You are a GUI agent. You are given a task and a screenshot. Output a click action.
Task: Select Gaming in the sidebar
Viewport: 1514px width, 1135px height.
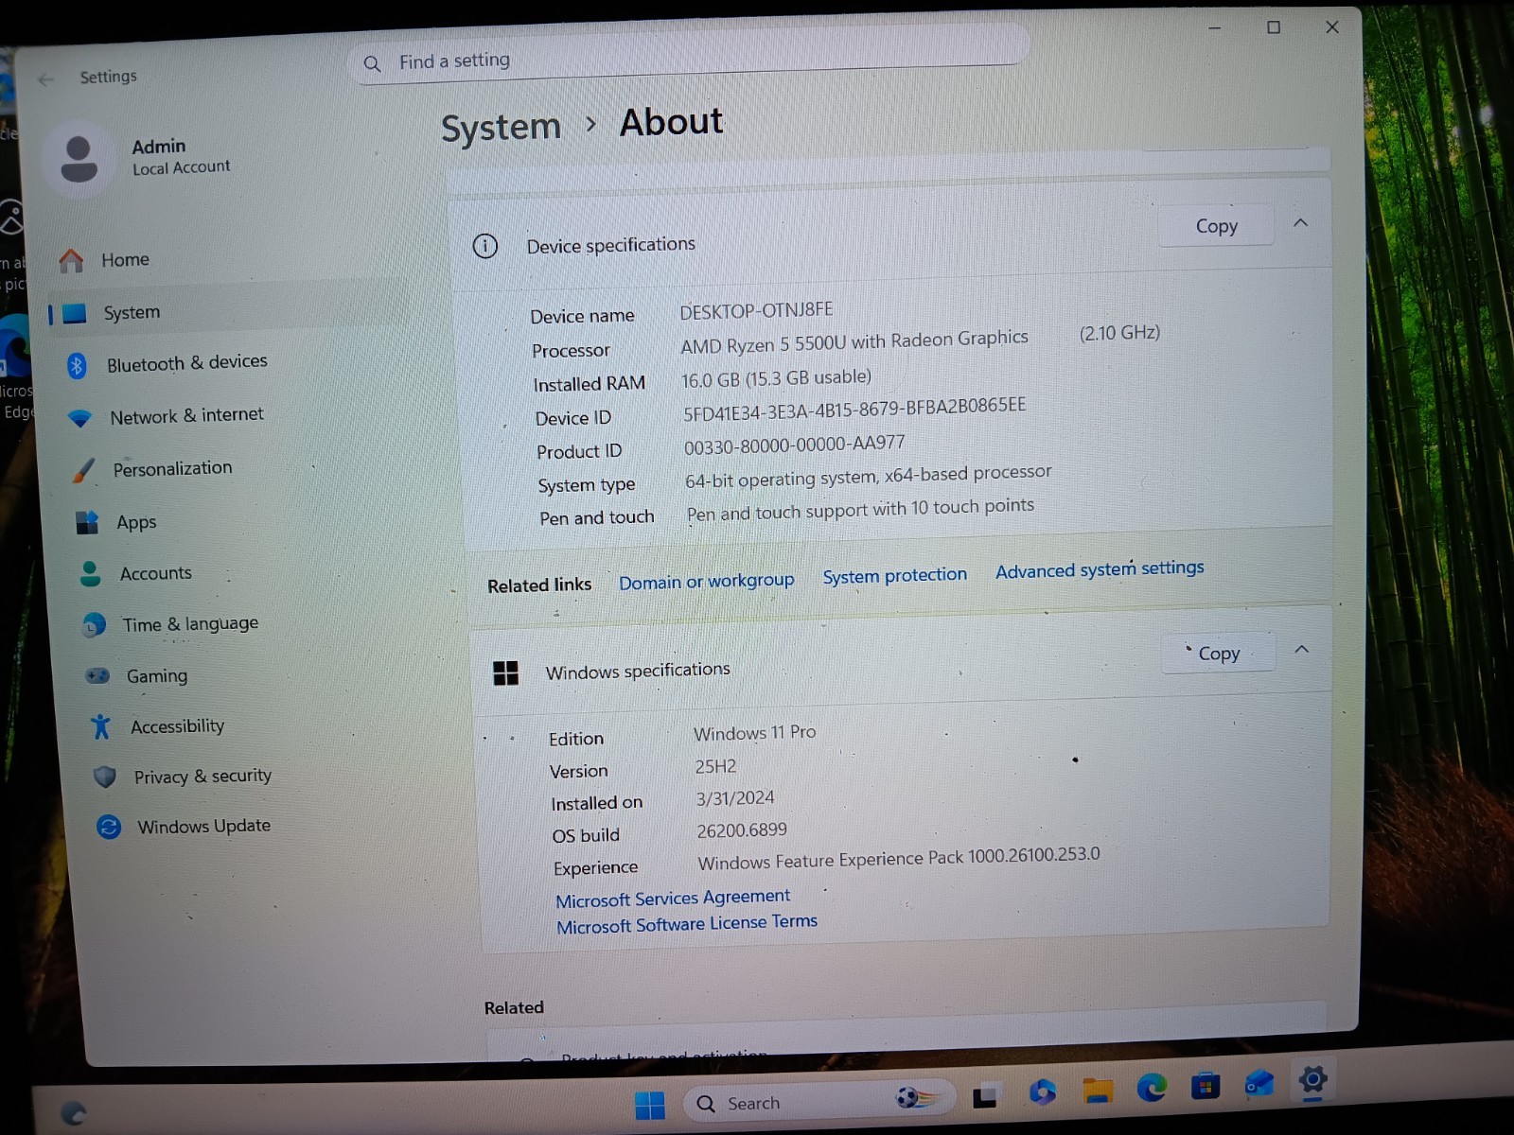(x=157, y=676)
